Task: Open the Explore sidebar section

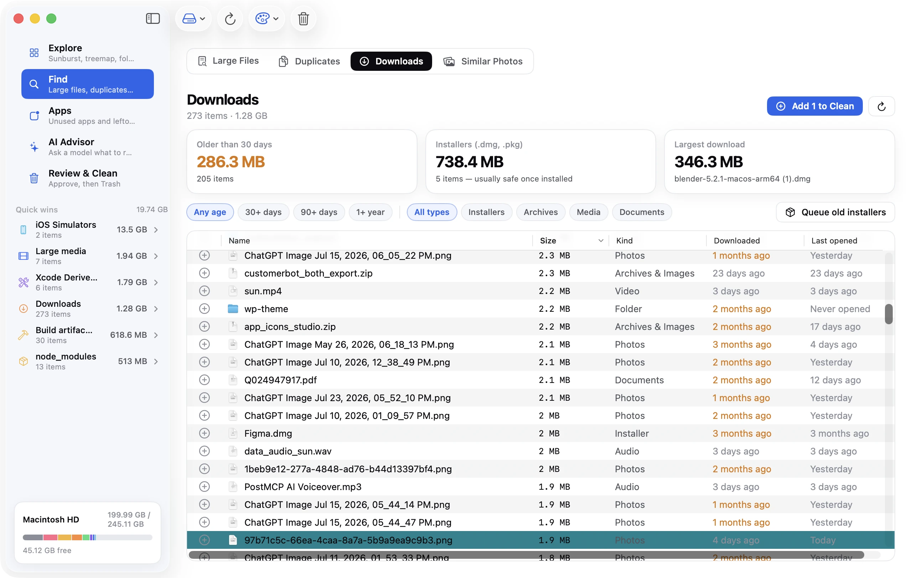Action: coord(88,53)
